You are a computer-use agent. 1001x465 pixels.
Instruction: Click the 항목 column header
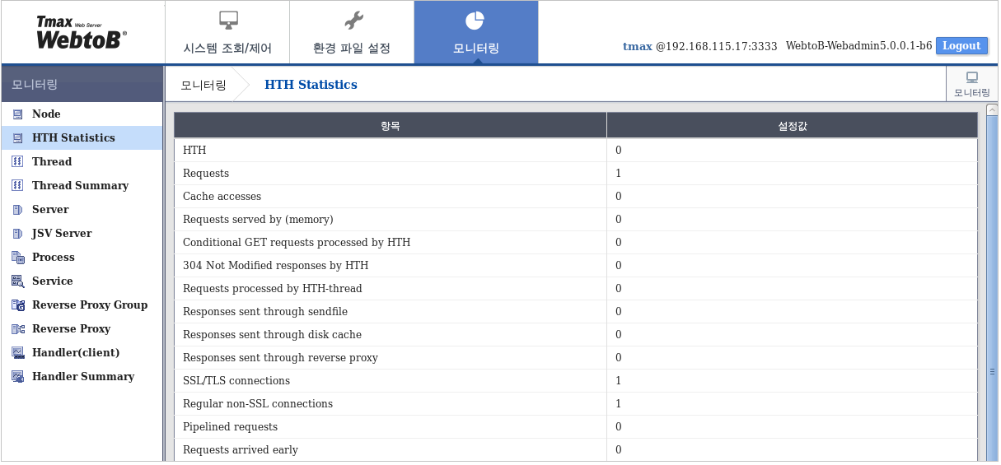pos(391,126)
